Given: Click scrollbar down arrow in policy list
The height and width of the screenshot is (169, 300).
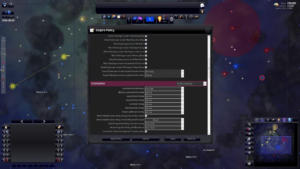Looking at the screenshot, I should point(209,133).
